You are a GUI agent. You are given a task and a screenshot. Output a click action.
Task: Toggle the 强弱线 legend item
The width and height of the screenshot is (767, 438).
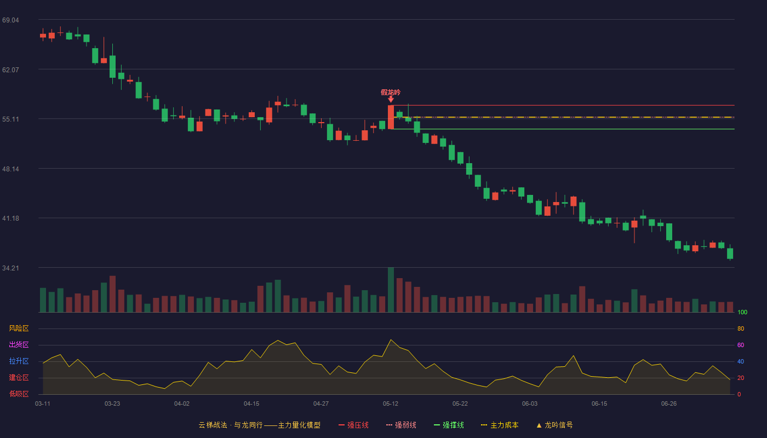tap(401, 425)
